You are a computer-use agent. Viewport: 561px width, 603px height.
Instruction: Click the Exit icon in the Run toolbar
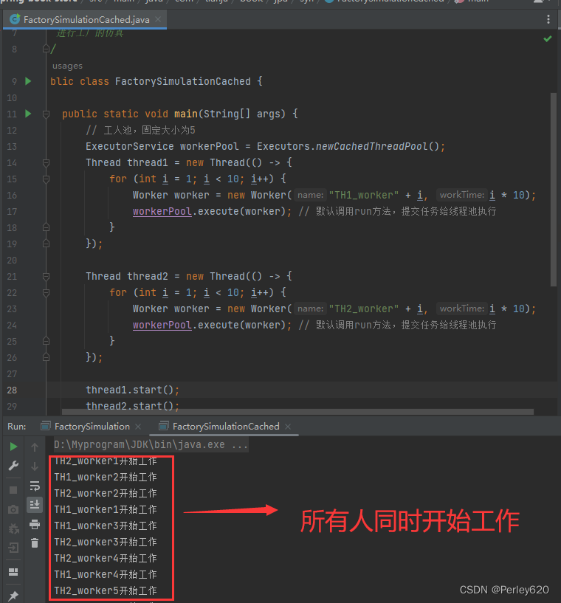13,548
